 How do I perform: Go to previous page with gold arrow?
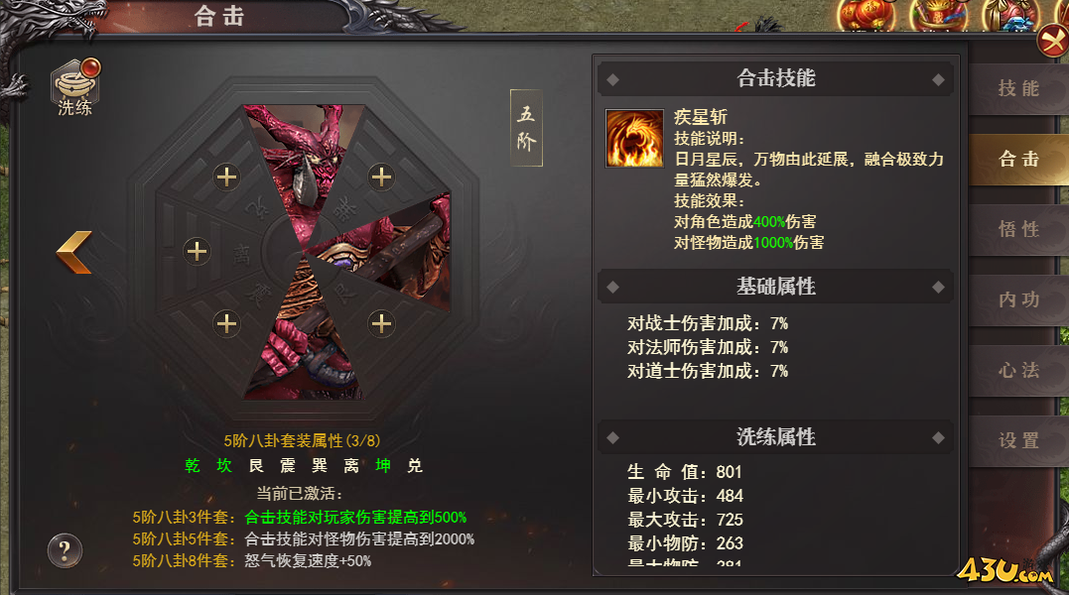pyautogui.click(x=73, y=253)
